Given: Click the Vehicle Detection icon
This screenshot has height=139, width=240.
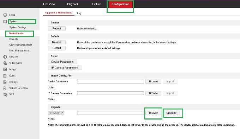Looking at the screenshot, I should [5, 88].
